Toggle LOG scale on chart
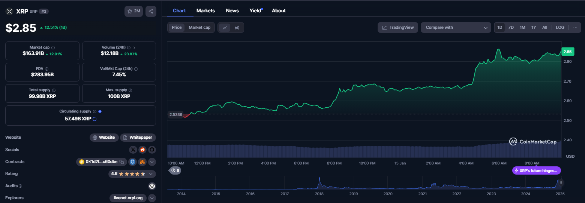The width and height of the screenshot is (585, 203). click(560, 27)
